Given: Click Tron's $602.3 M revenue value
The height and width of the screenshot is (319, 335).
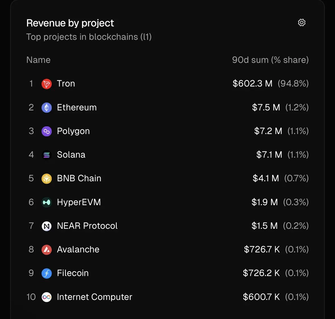Looking at the screenshot, I should click(x=252, y=84).
